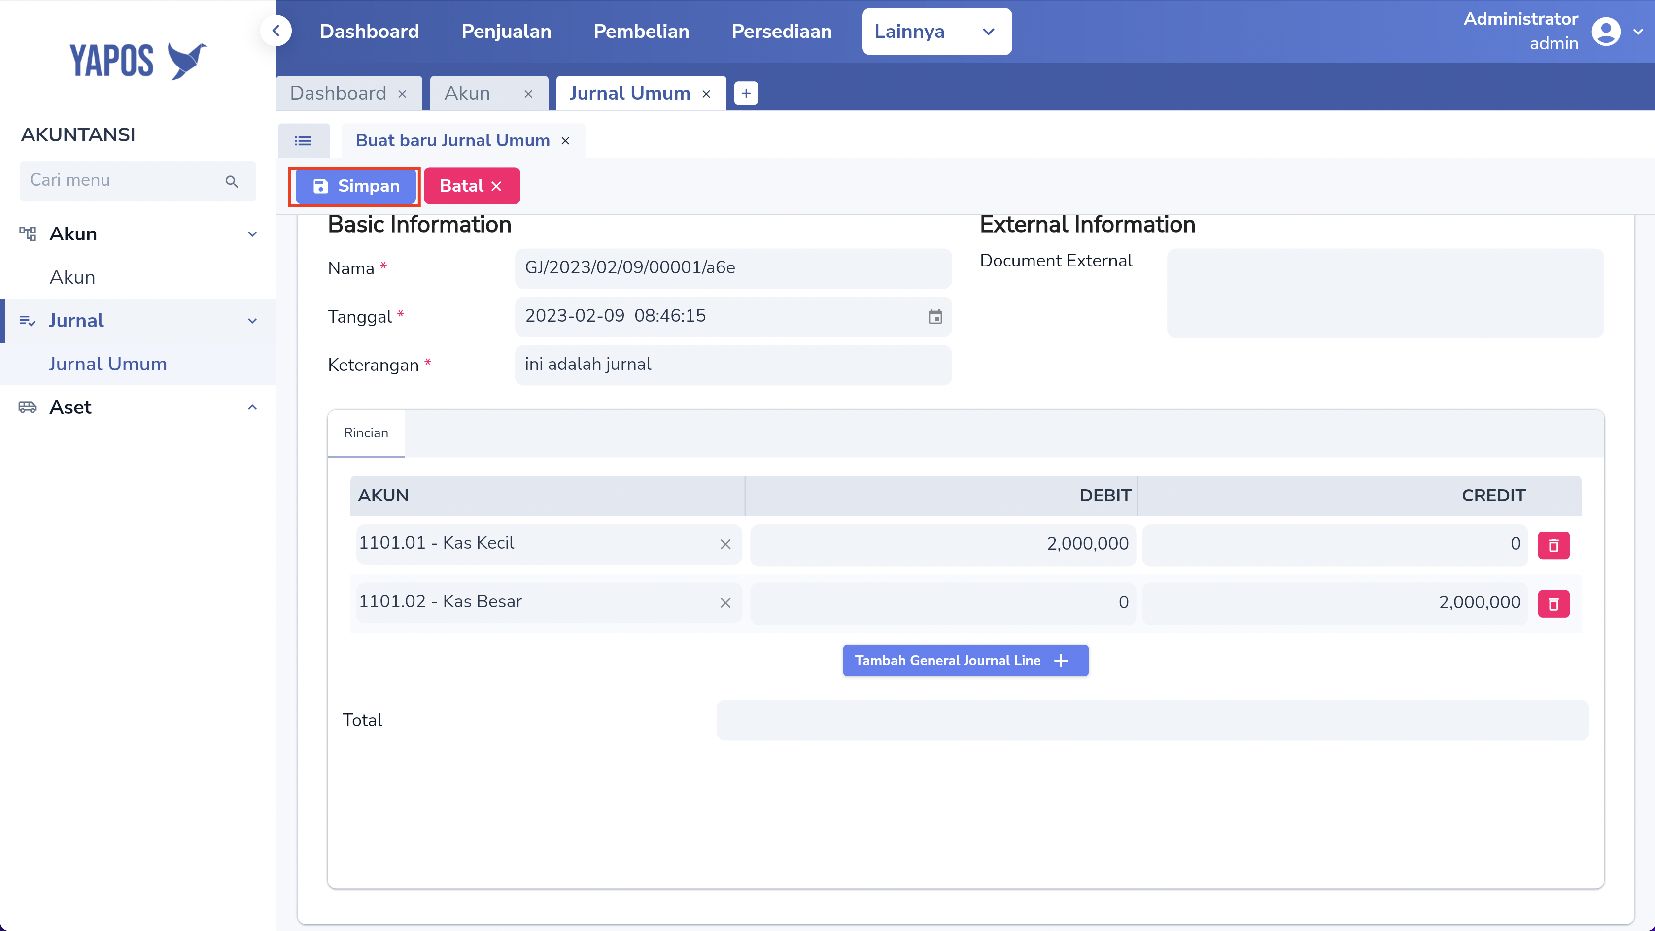
Task: Click the Jurnal checklist icon in the sidebar
Action: tap(28, 320)
